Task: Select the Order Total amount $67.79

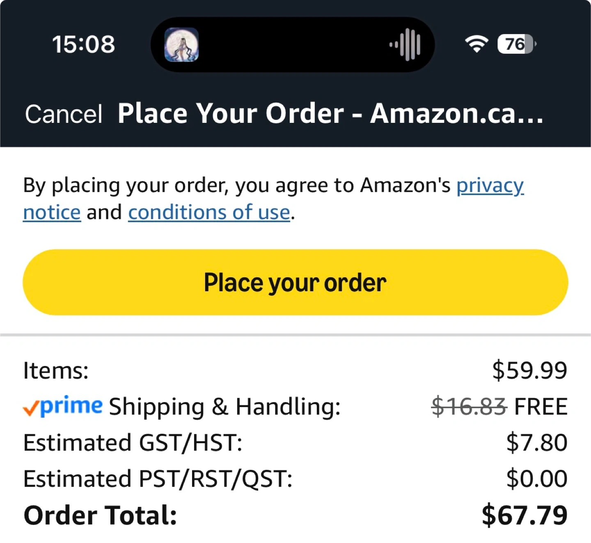Action: point(525,515)
